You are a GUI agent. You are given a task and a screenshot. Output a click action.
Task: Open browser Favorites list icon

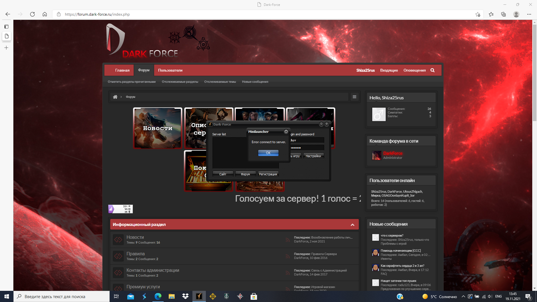[x=491, y=14]
